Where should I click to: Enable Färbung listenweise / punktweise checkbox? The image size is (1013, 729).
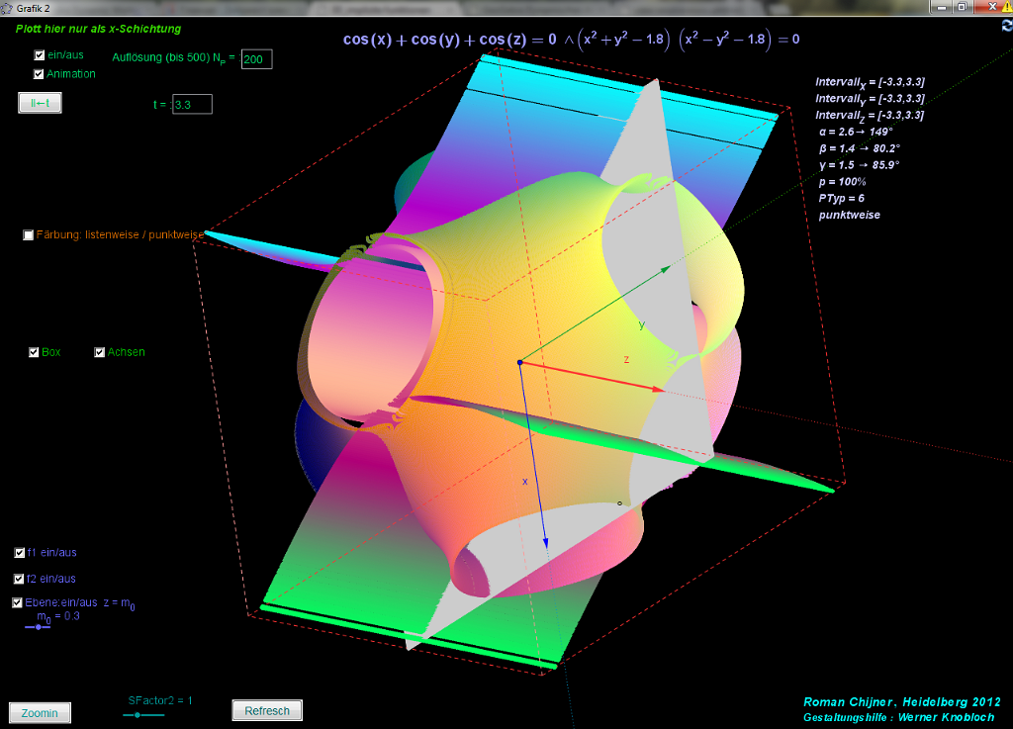click(x=28, y=235)
